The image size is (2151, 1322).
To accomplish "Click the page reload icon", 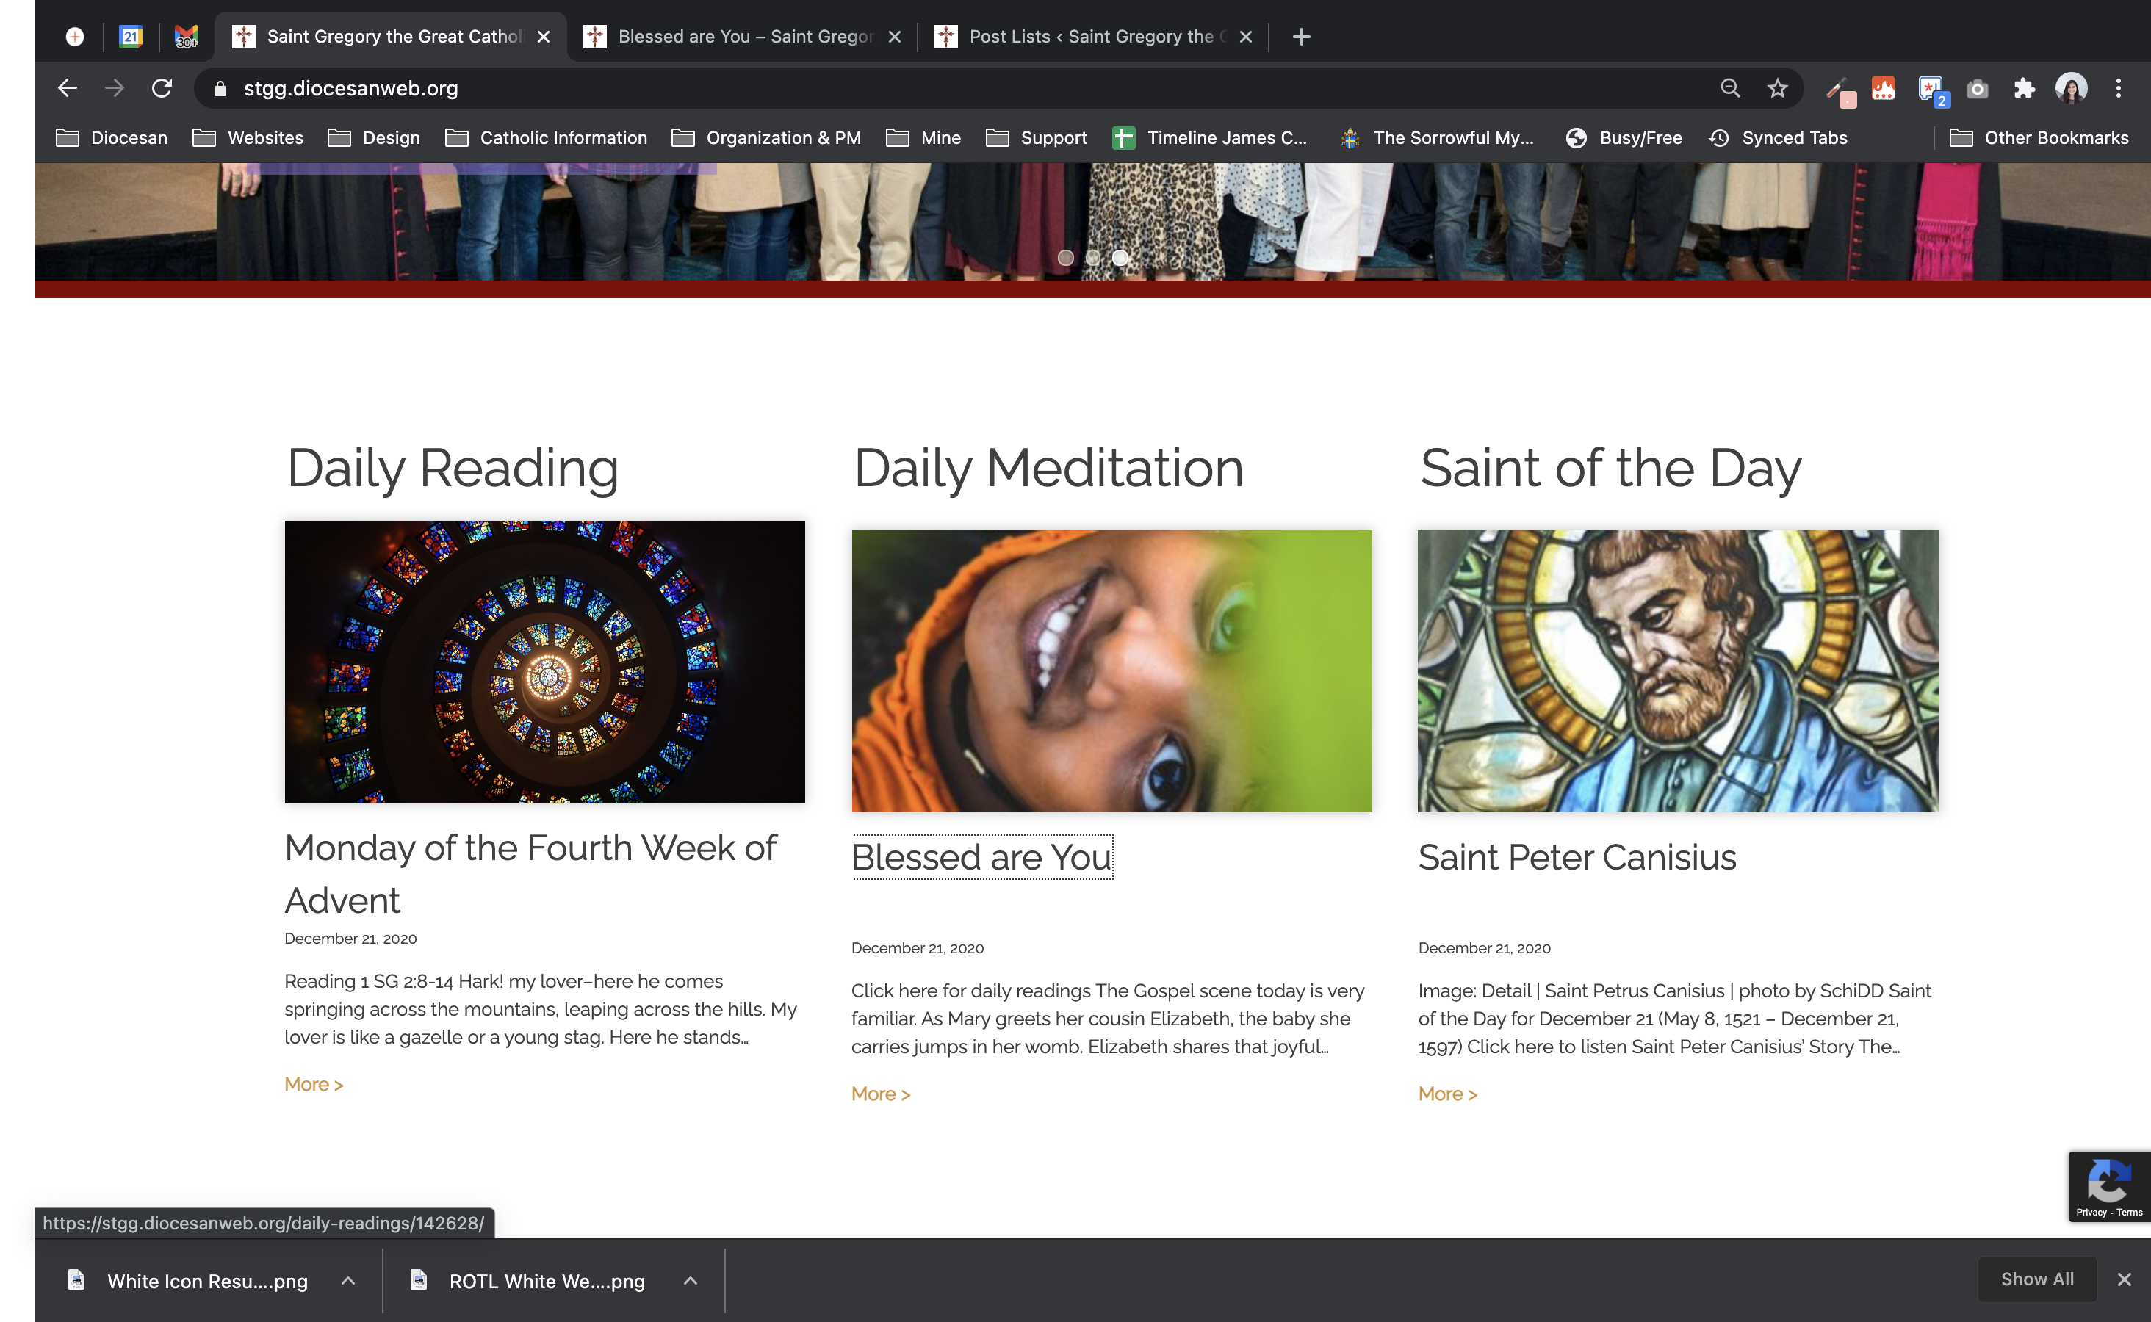I will click(x=162, y=88).
